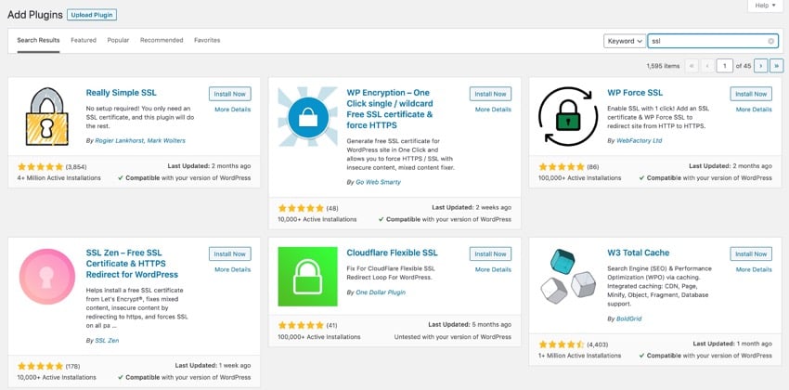Screen dimensions: 789x390
Task: Switch to the Featured tab
Action: (84, 40)
